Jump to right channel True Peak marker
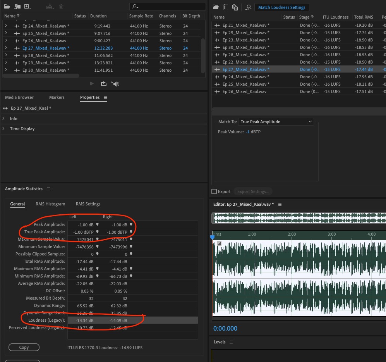Image resolution: width=386 pixels, height=362 pixels. 132,232
